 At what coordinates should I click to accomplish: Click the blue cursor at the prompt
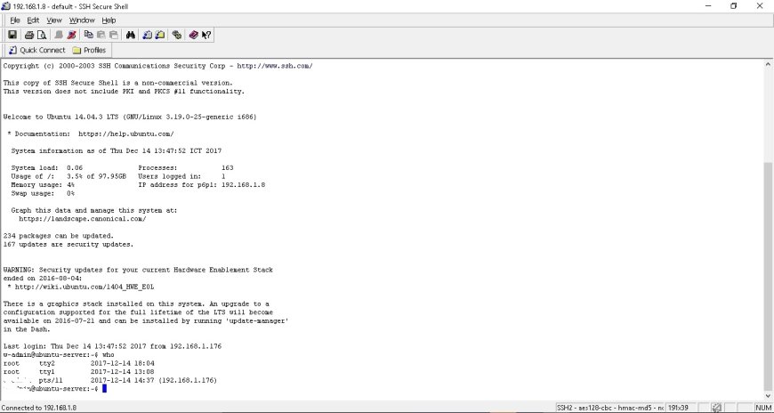click(104, 389)
